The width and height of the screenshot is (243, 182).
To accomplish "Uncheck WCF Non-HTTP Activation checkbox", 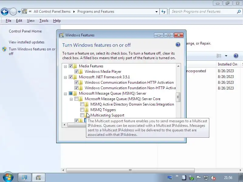I will tap(76, 88).
